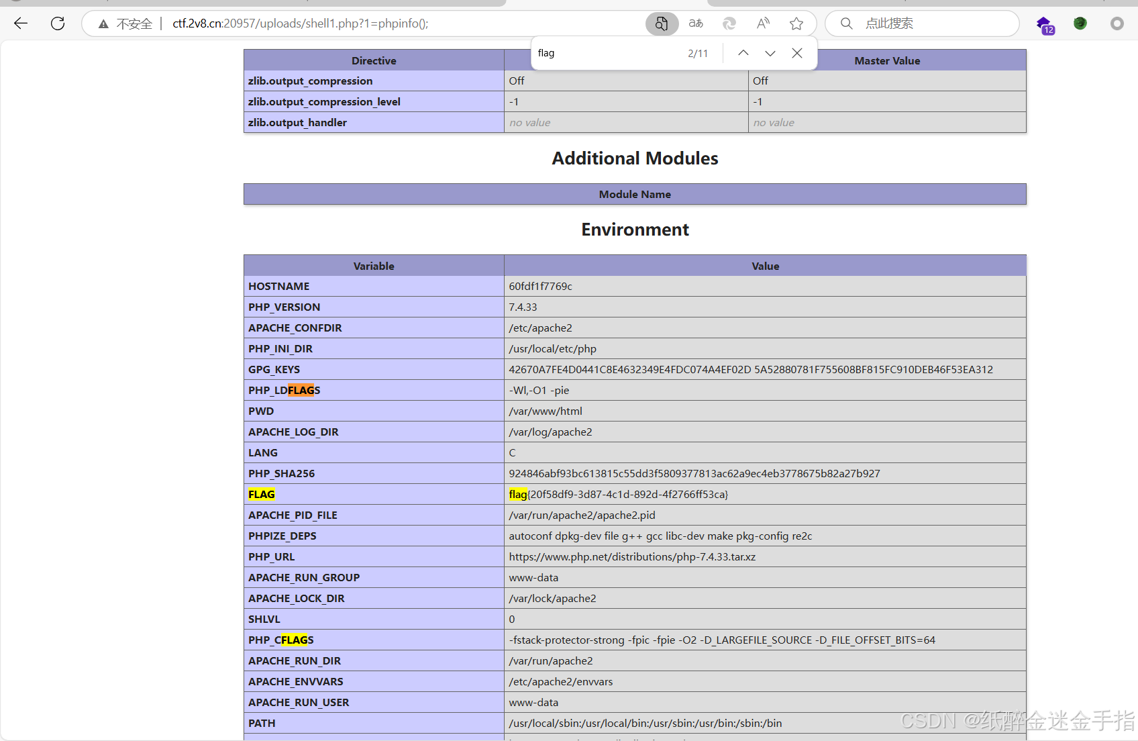Select the flag{20f58df9-...} value cell
Screen dimensions: 1138x741
coord(765,494)
